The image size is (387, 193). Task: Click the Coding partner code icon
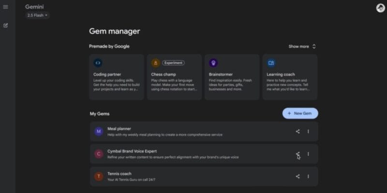pos(98,63)
